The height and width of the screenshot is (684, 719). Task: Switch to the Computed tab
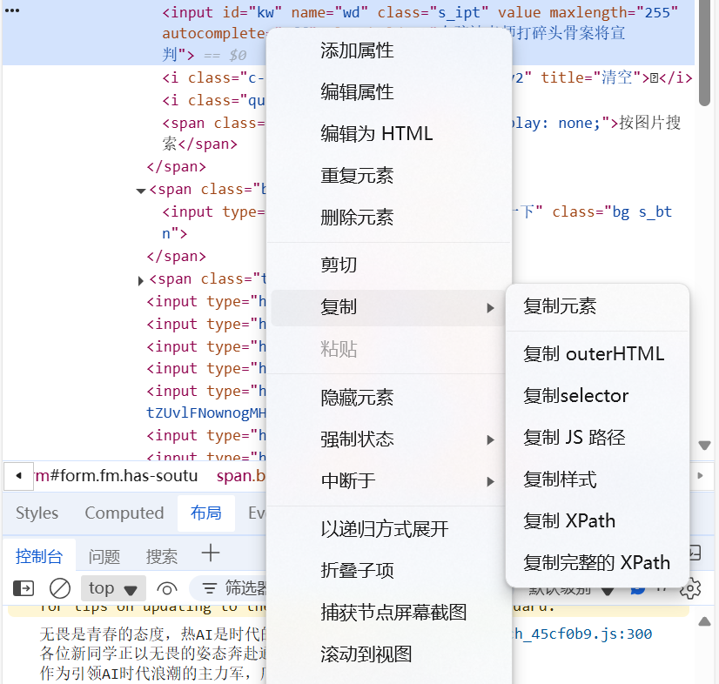124,513
